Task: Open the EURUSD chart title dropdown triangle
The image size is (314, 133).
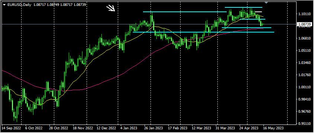Action: [4, 4]
